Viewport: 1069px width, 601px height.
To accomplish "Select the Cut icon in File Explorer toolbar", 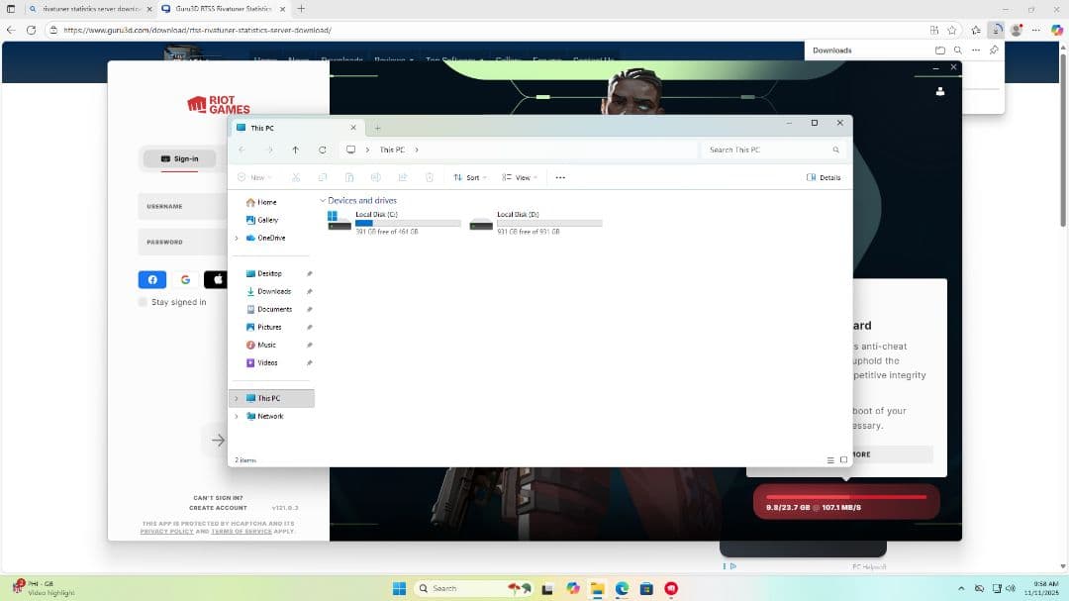I will click(296, 177).
